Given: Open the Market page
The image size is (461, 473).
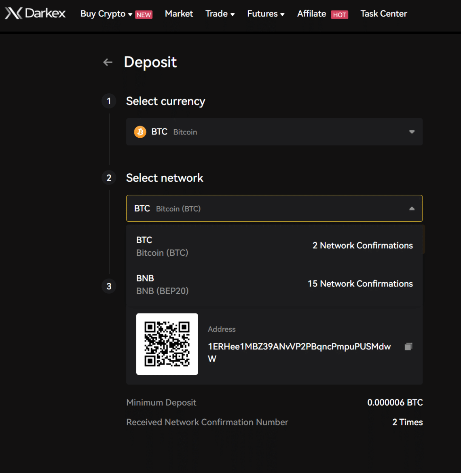Looking at the screenshot, I should click(x=179, y=13).
